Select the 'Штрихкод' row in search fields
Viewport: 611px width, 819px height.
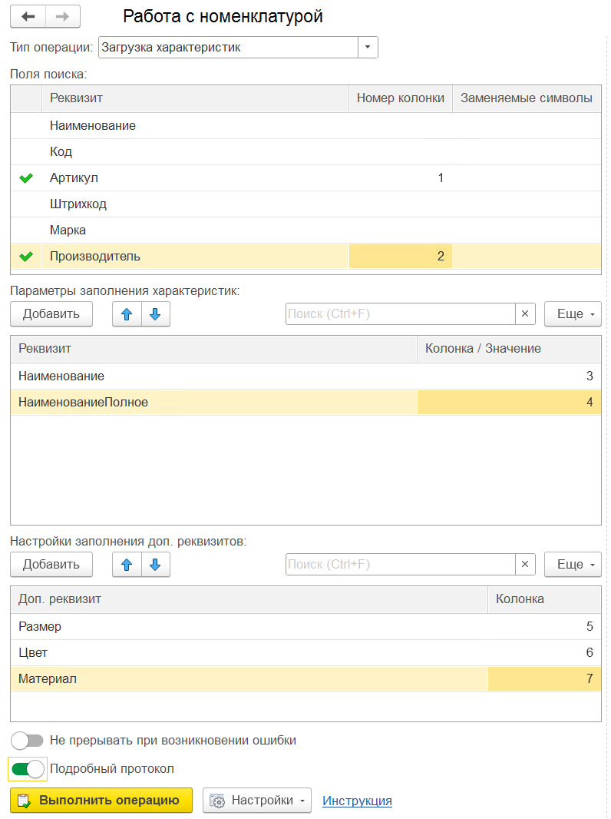(305, 204)
